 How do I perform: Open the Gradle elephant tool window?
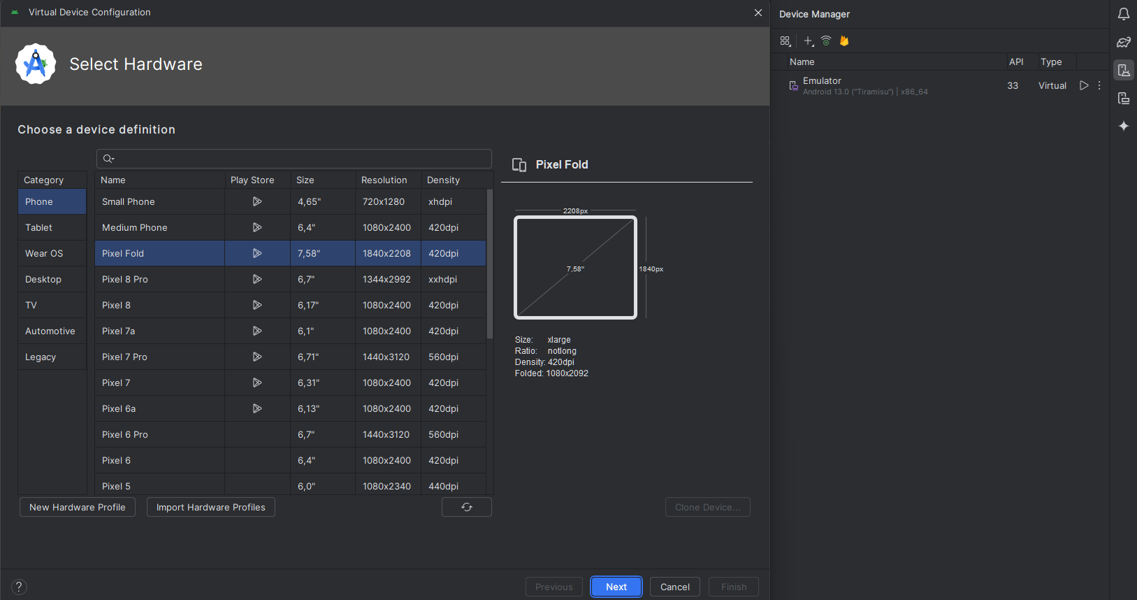point(1124,42)
